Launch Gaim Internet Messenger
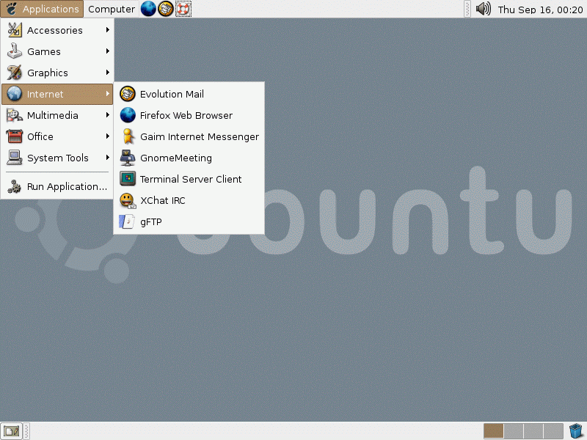This screenshot has width=587, height=440. click(200, 136)
